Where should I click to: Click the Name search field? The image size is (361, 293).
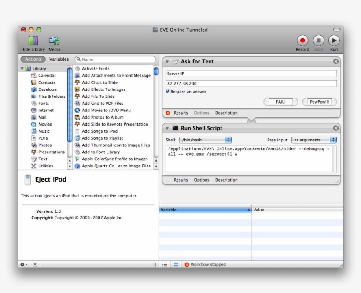tap(115, 59)
